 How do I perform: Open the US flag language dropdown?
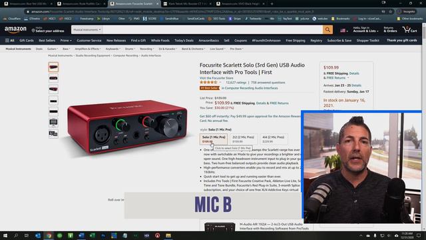click(x=344, y=31)
